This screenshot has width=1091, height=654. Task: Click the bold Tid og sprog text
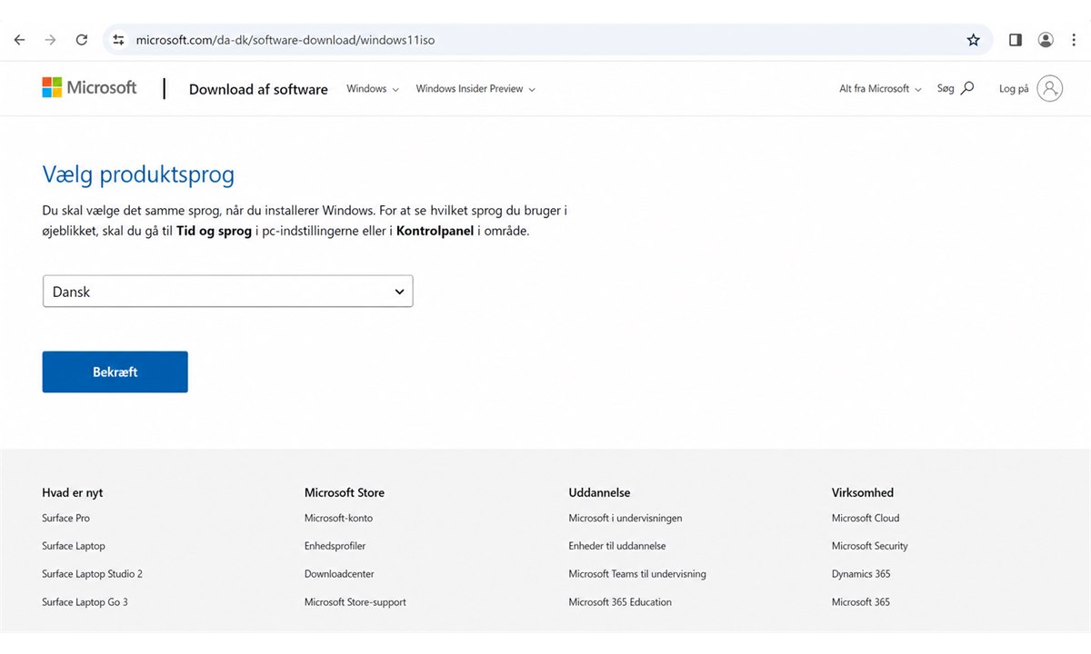click(x=214, y=231)
